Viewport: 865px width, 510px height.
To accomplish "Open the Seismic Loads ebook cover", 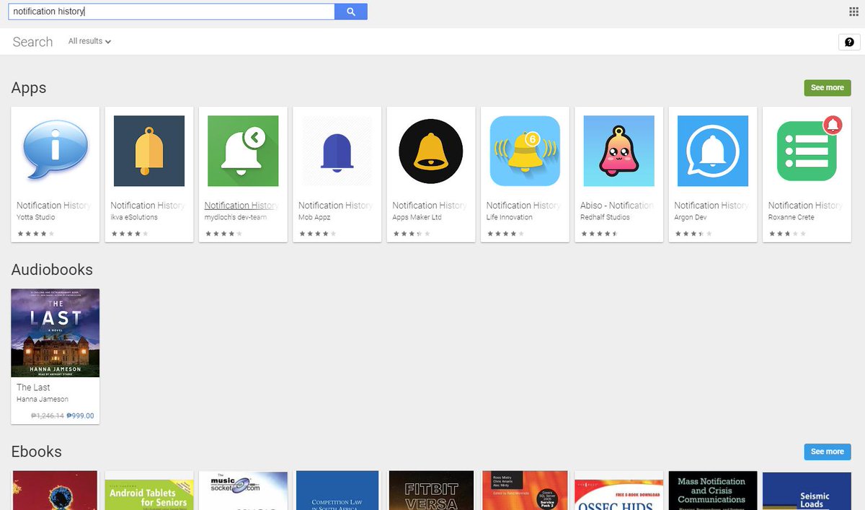I will (x=807, y=491).
